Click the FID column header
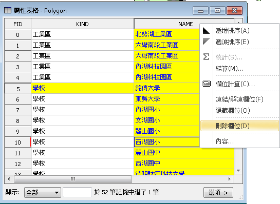This screenshot has height=204, width=280. pos(18,24)
